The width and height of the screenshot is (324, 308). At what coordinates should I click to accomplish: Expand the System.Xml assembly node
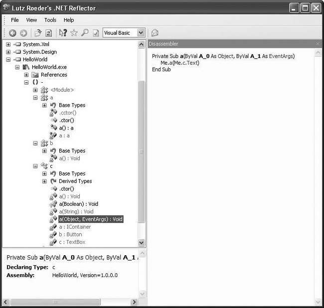8,44
